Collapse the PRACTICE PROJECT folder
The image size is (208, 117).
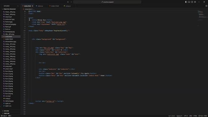[x=9, y=9]
